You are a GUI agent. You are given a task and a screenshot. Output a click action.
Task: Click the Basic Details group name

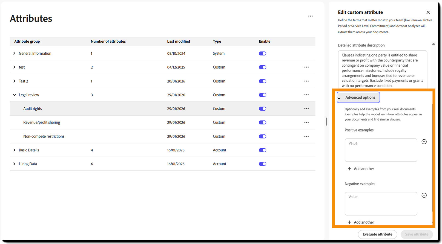29,150
